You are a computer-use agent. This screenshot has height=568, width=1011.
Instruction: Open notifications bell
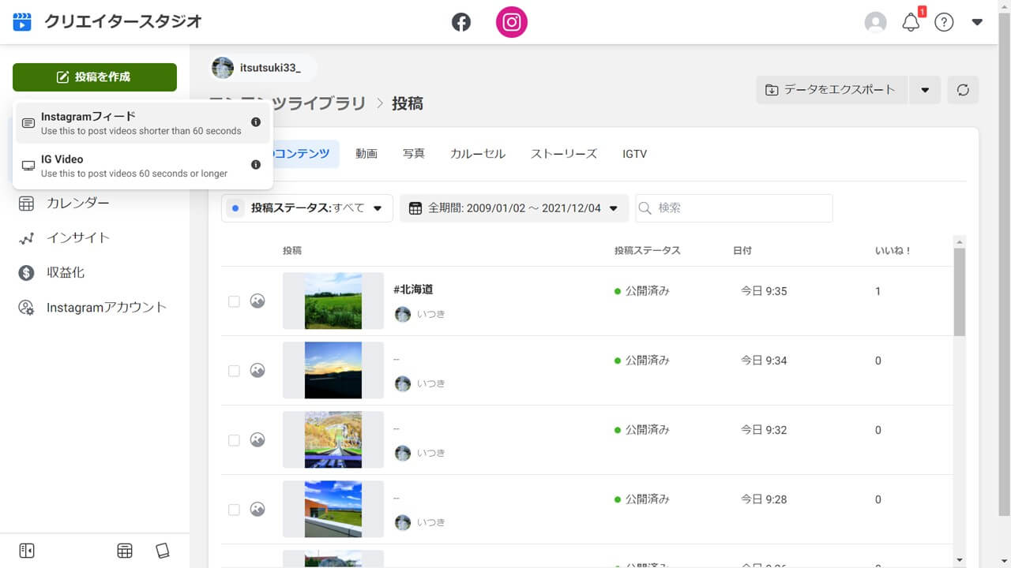pyautogui.click(x=911, y=22)
